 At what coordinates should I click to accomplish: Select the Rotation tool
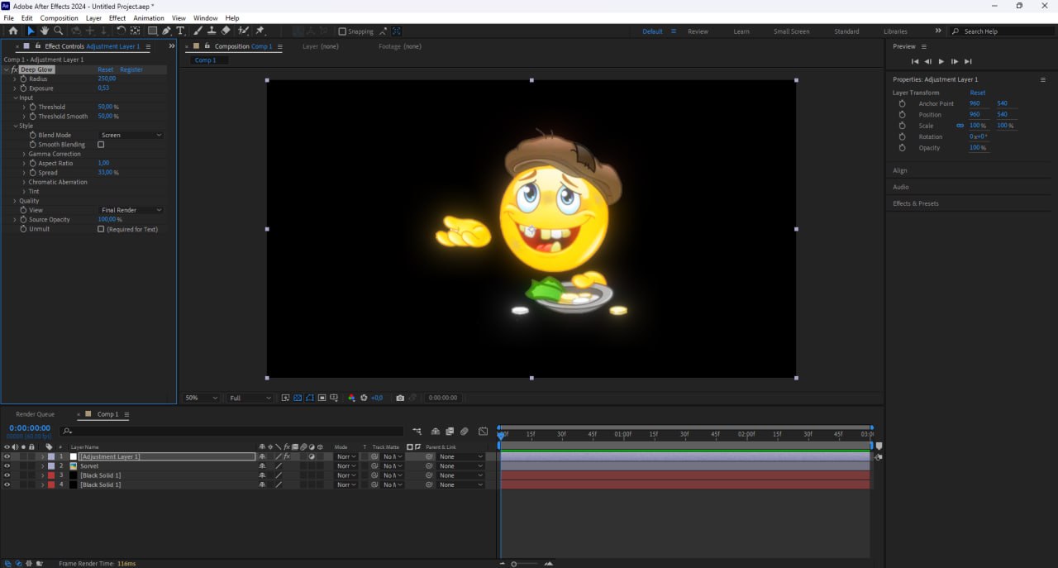(121, 31)
